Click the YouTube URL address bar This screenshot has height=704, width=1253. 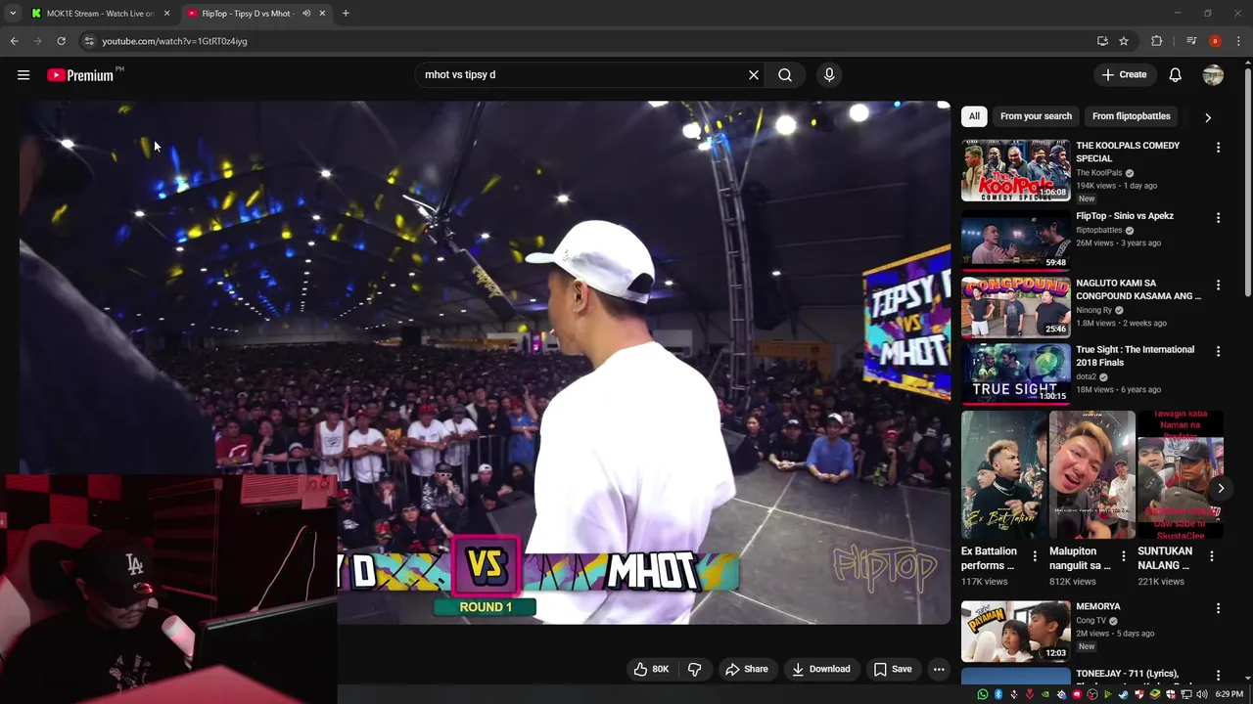coord(587,41)
